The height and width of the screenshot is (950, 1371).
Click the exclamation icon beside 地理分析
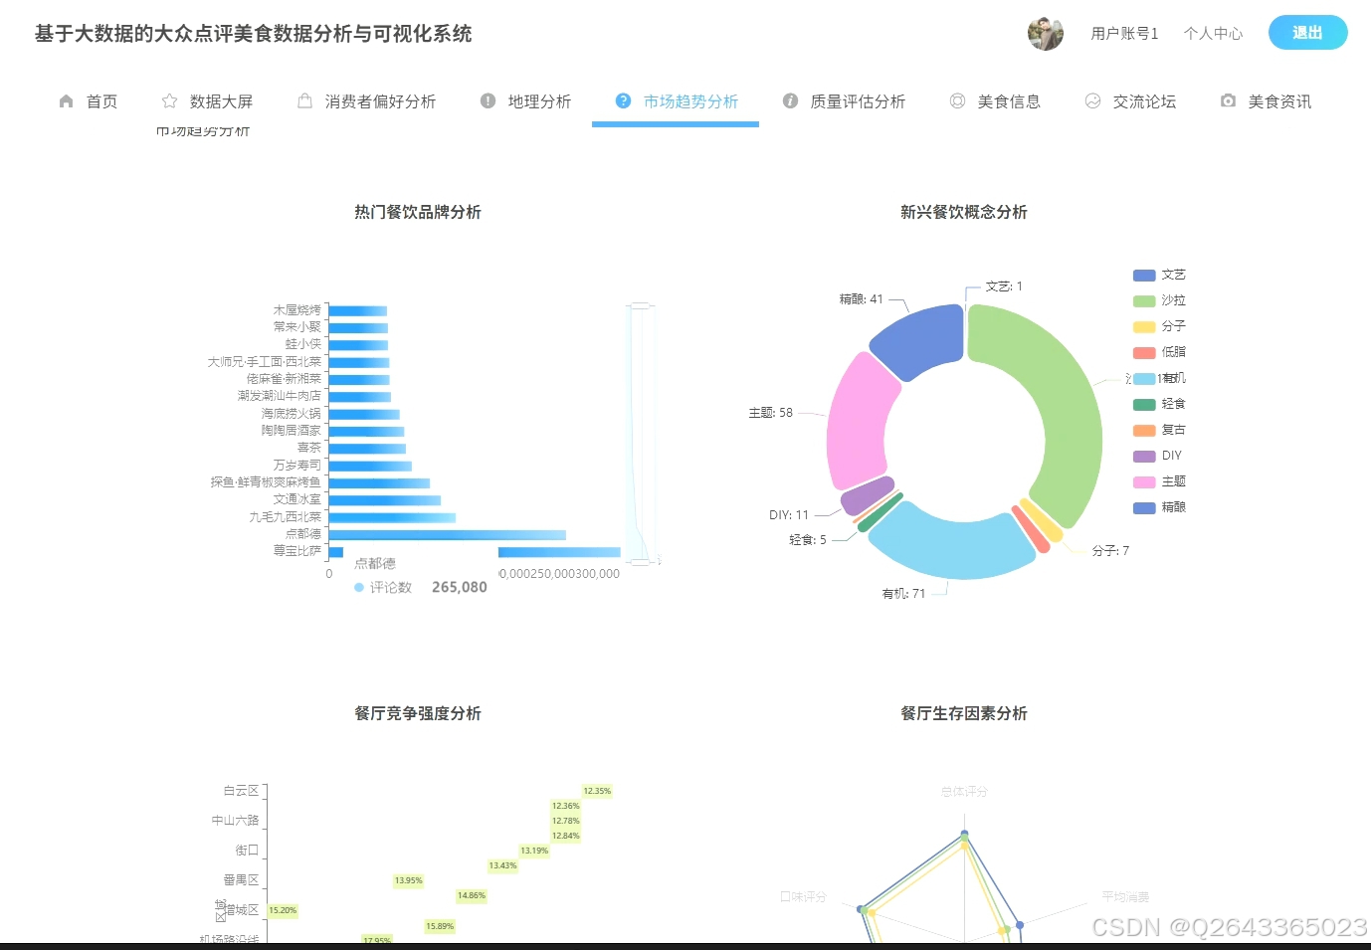pos(488,100)
